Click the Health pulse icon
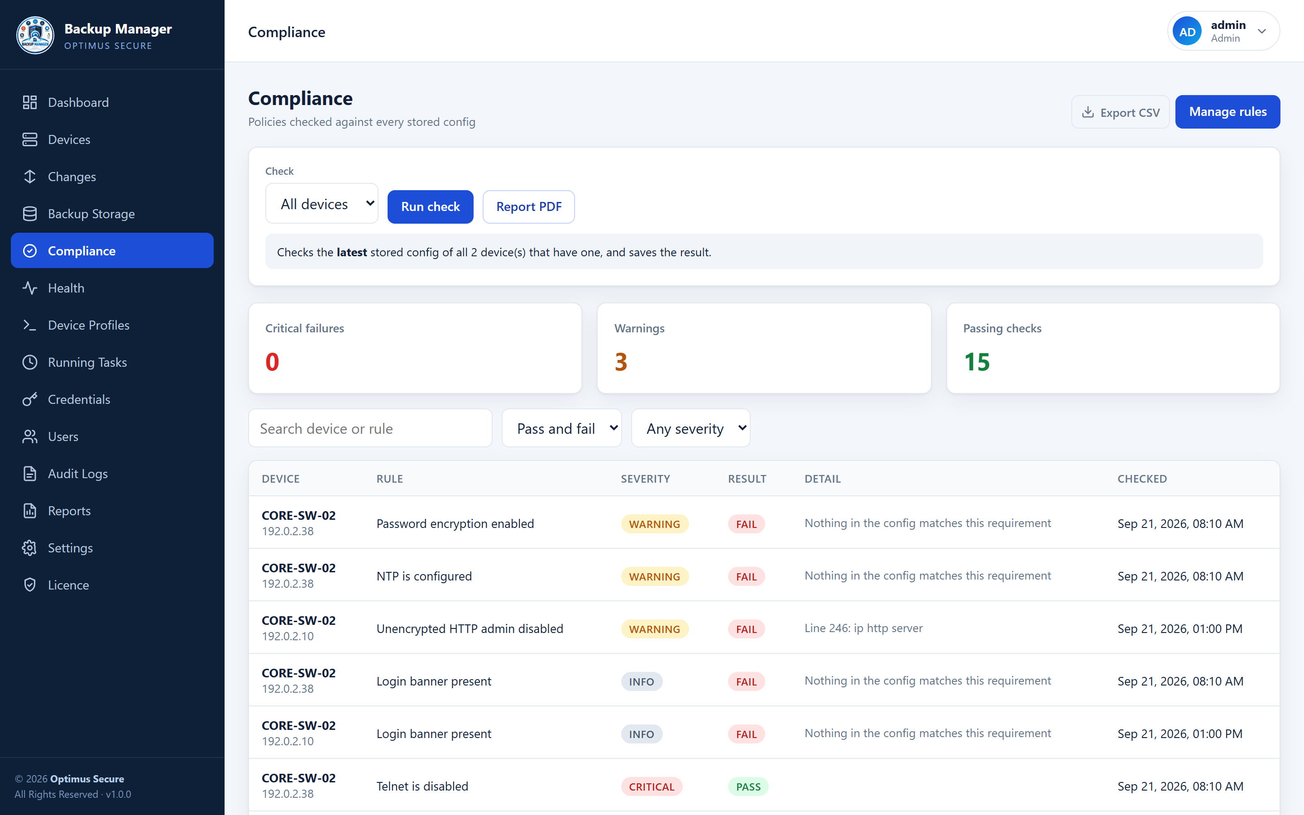1304x815 pixels. (29, 288)
